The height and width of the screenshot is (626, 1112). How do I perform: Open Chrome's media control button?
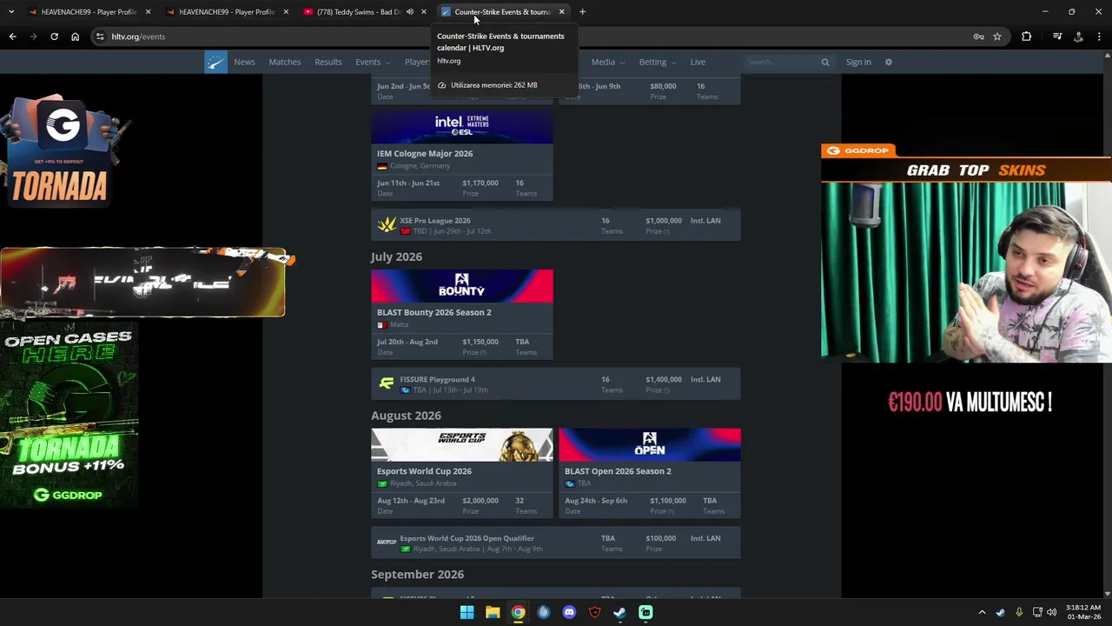pos(1057,37)
